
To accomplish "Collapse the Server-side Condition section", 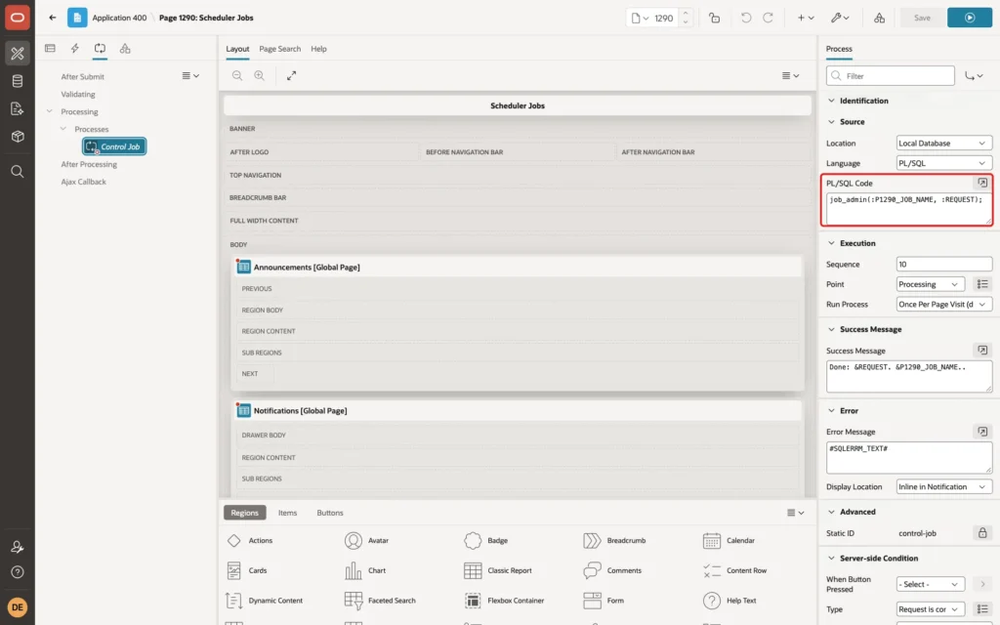I will click(x=831, y=558).
